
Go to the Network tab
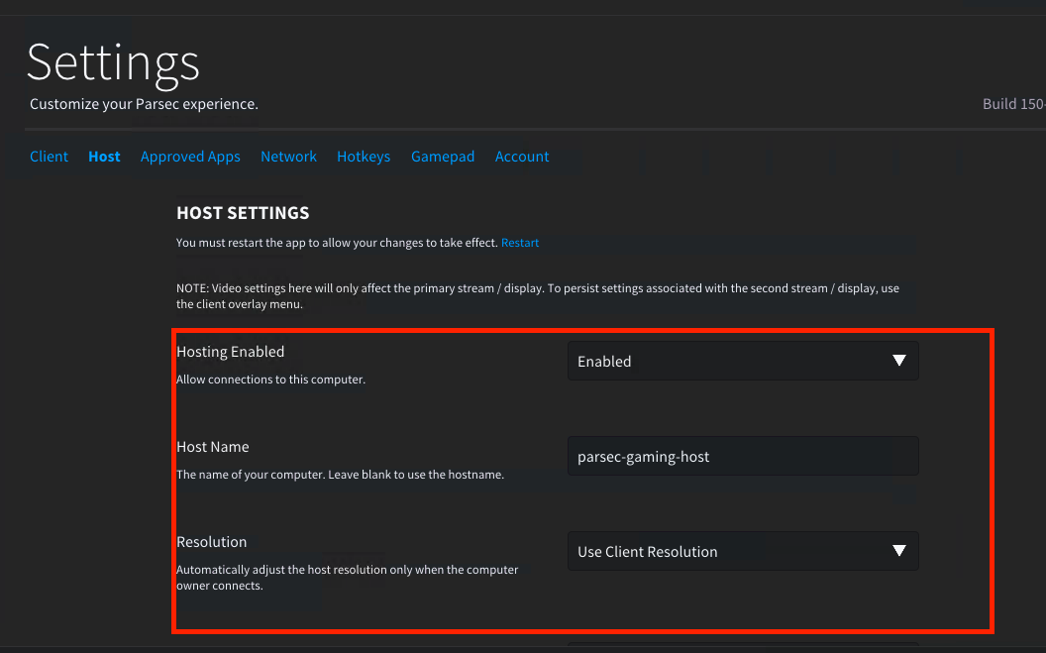(288, 157)
